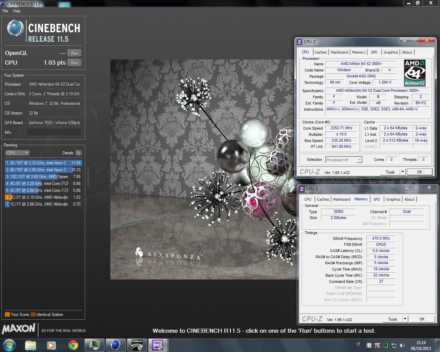
Task: Click the CAS# Latency value 5.0 clocks
Action: point(381,251)
